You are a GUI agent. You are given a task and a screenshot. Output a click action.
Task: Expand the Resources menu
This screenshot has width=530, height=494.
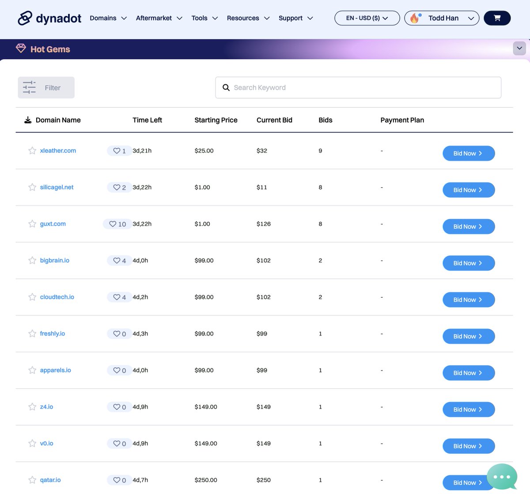click(248, 18)
